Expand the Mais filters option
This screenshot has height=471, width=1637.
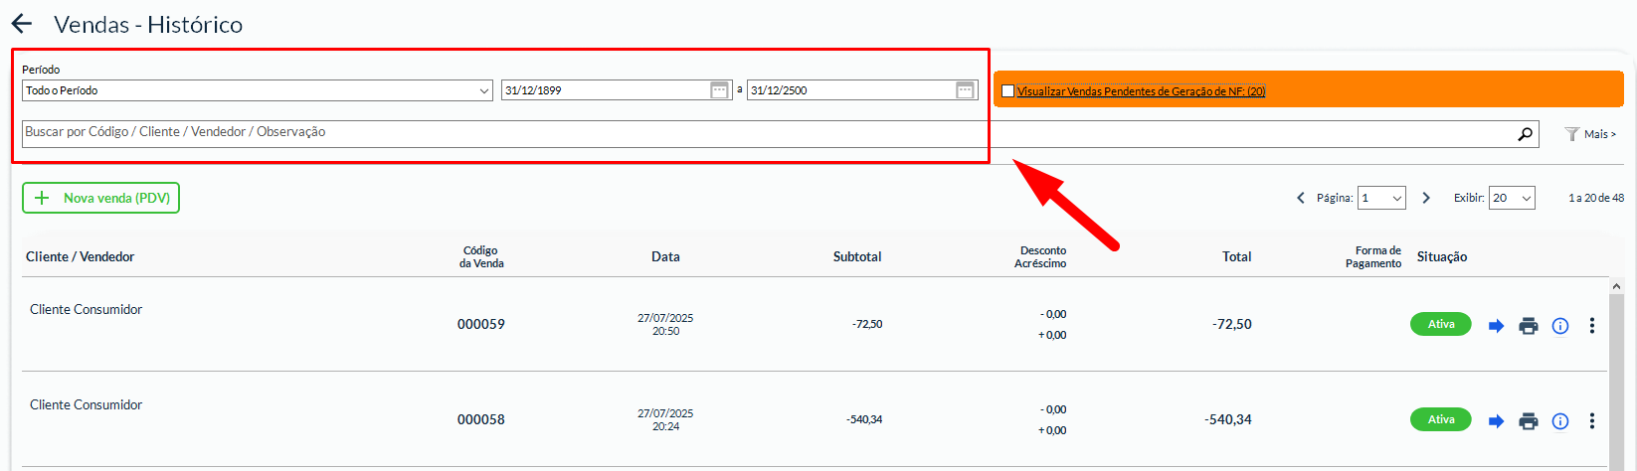tap(1590, 134)
